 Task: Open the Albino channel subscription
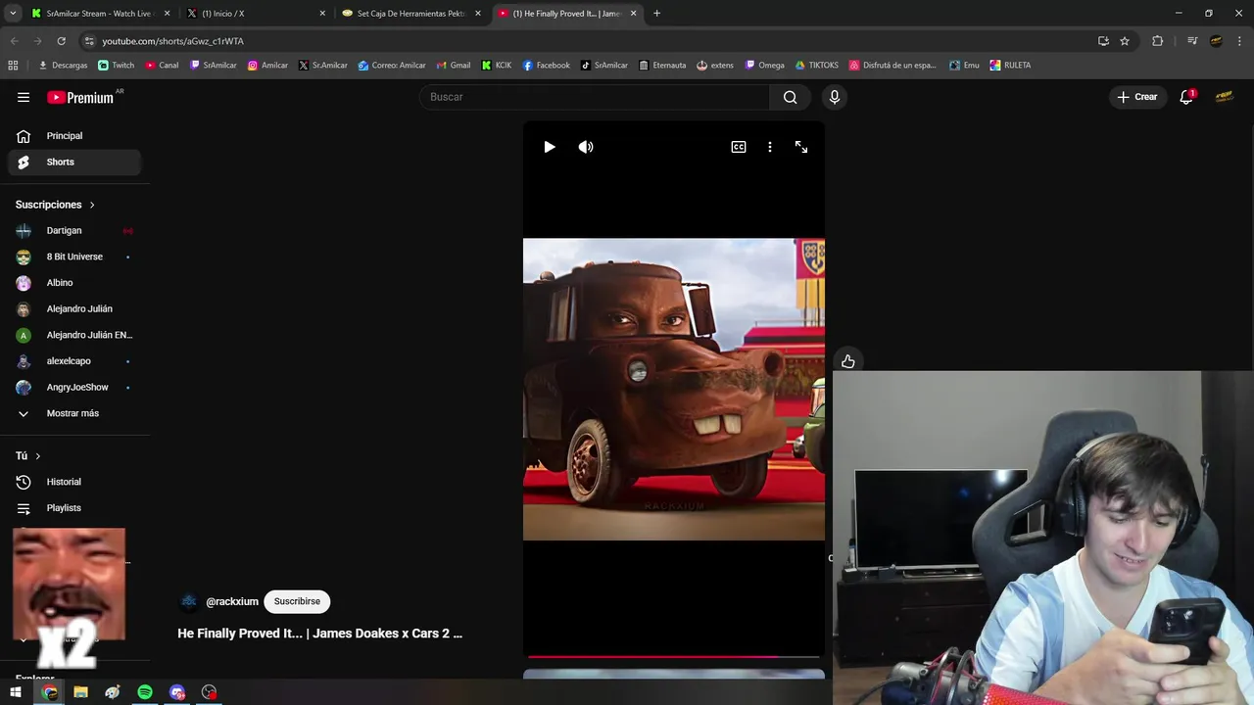pos(74,283)
